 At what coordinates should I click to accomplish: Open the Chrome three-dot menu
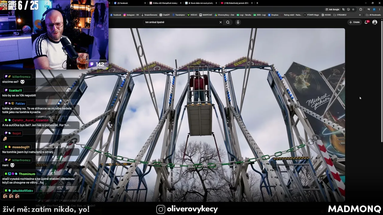click(x=379, y=9)
